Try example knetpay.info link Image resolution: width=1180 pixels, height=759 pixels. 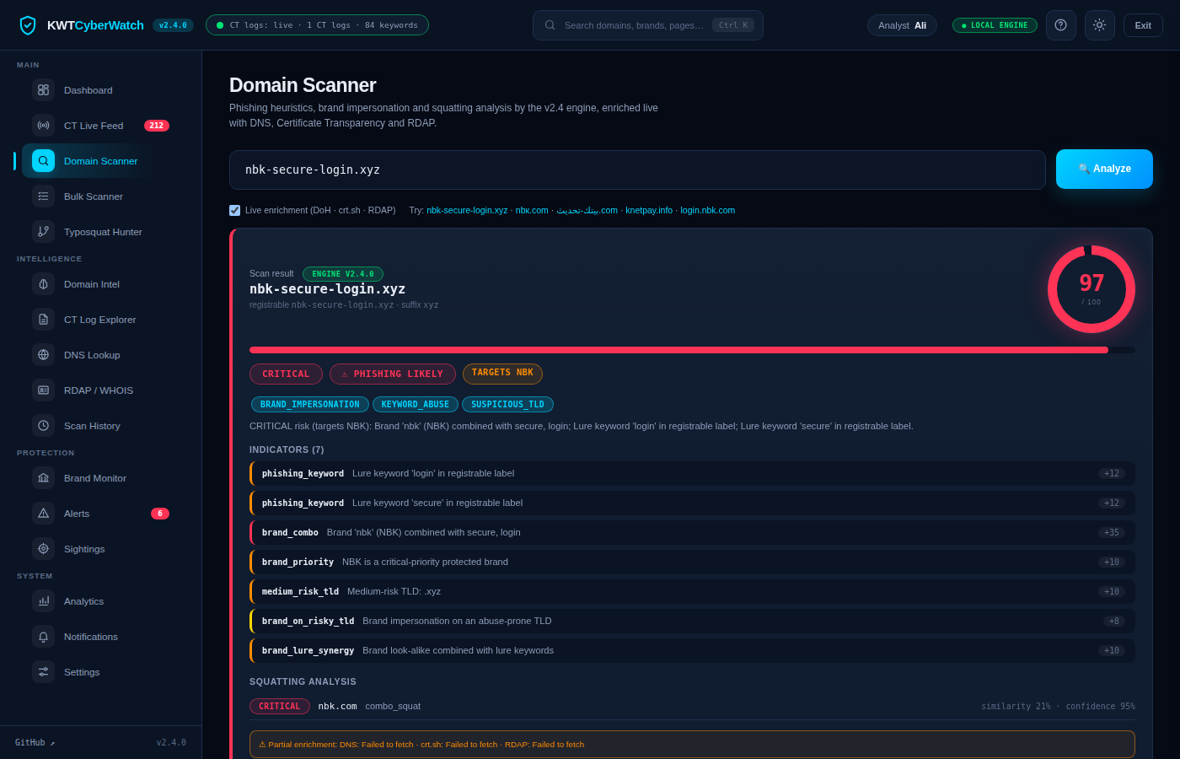(649, 210)
